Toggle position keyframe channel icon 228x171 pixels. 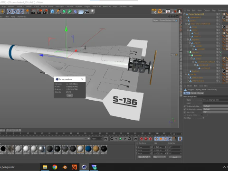pos(156,139)
